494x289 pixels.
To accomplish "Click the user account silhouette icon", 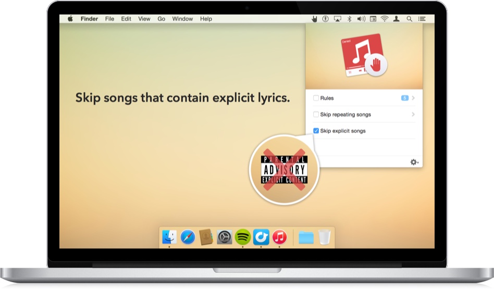I will [397, 19].
